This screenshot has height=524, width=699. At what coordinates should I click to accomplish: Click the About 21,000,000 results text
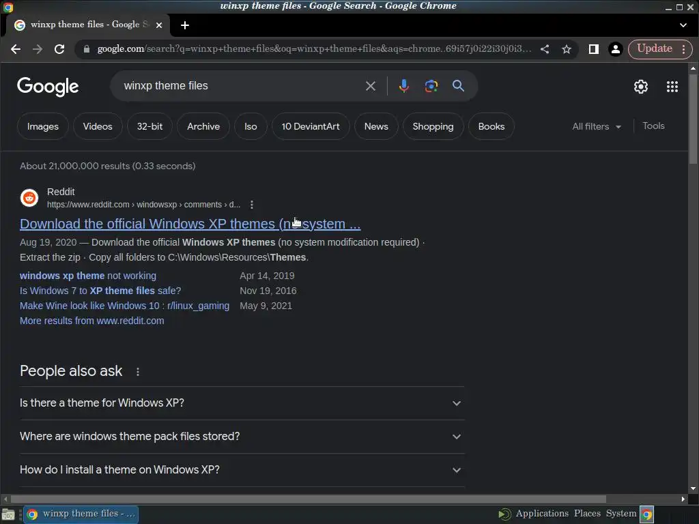[107, 166]
